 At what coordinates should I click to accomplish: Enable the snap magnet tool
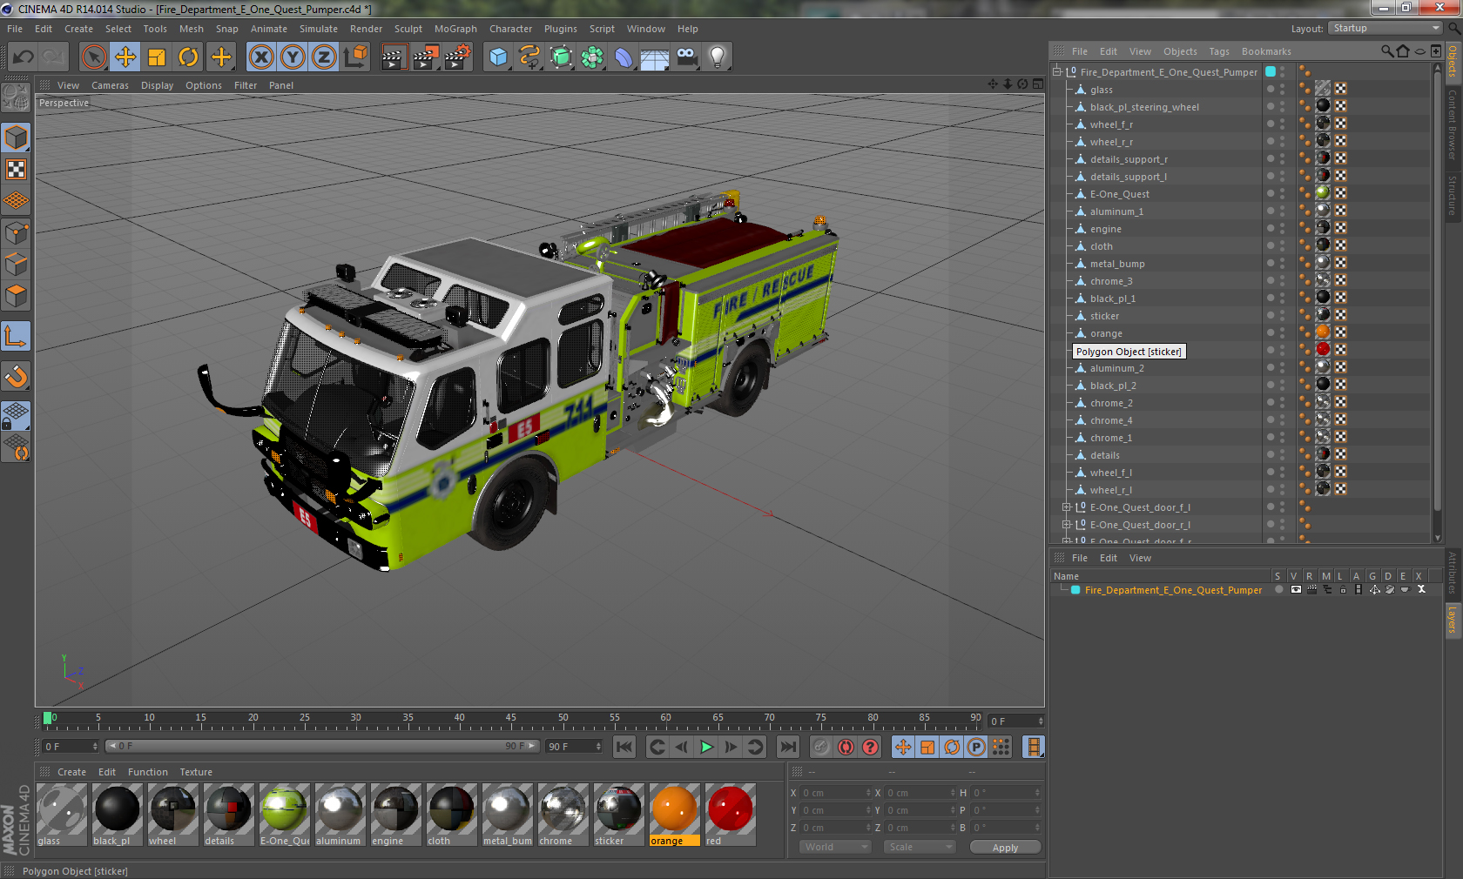click(x=17, y=377)
